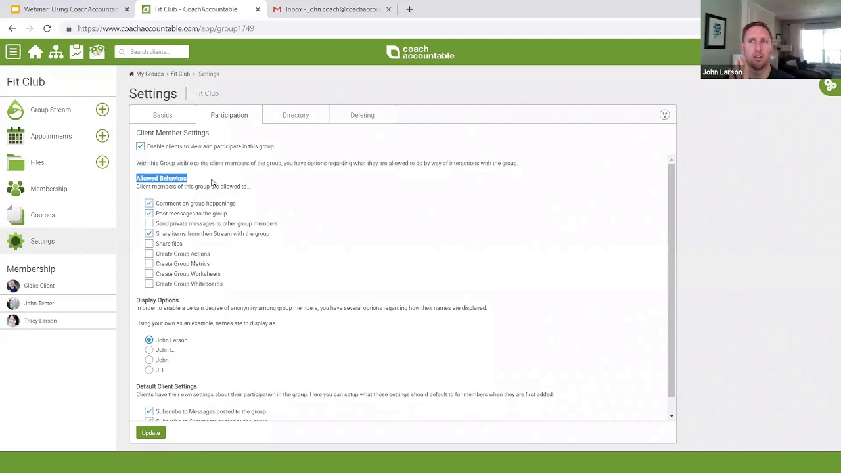Screen dimensions: 841x473
Task: Open My Groups breadcrumb link
Action: pos(150,74)
